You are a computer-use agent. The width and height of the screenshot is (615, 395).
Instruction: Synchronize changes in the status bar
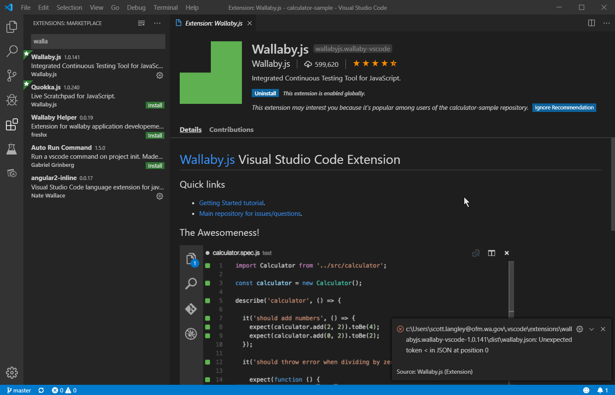41,390
